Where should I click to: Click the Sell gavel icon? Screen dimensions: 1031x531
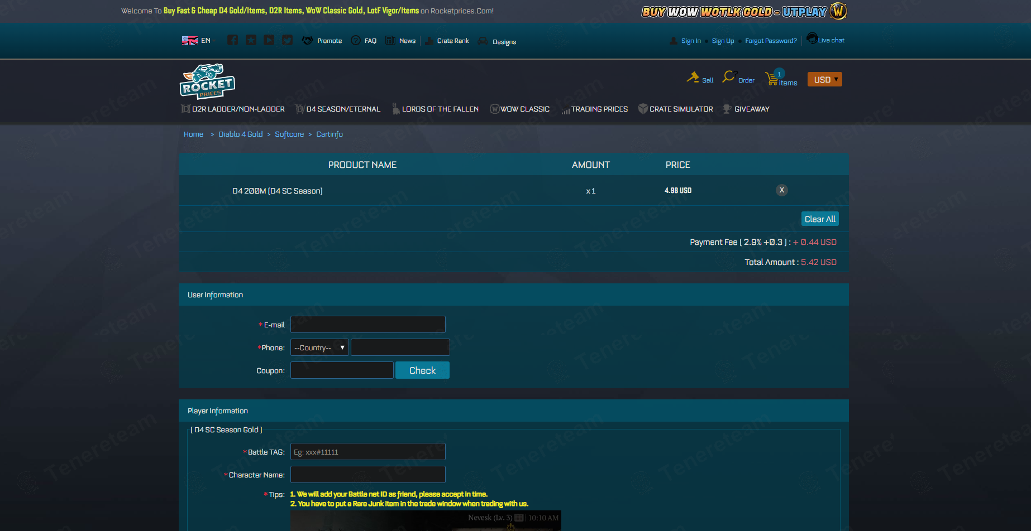[693, 78]
